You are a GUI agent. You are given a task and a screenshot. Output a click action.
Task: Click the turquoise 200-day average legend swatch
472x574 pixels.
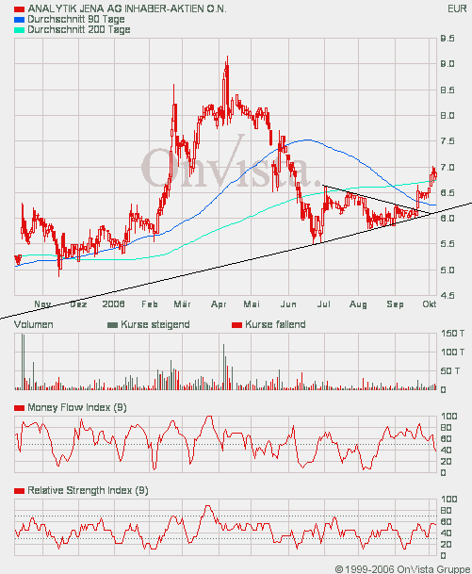[x=19, y=30]
